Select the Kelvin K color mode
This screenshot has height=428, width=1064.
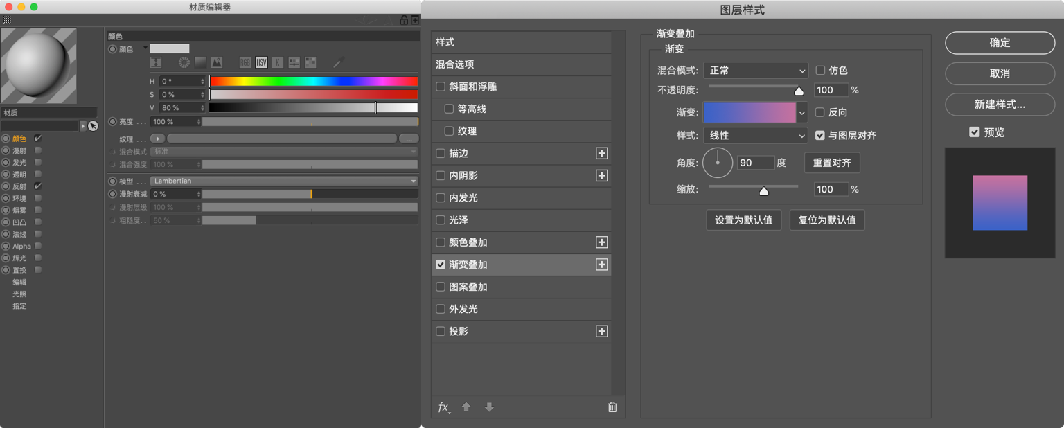[278, 62]
